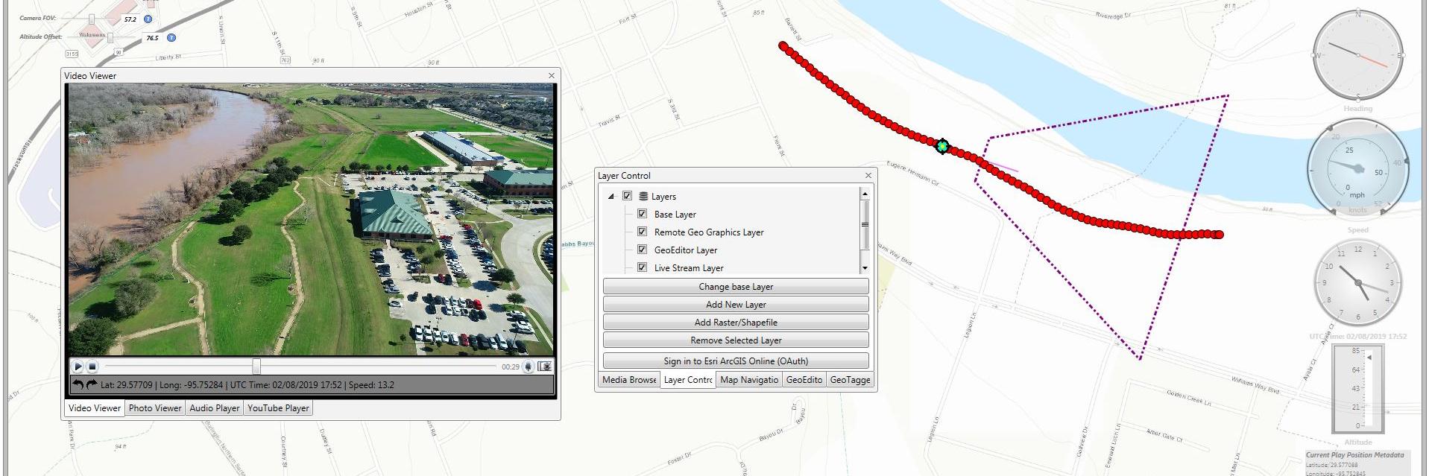This screenshot has width=1429, height=476.
Task: Uncheck Remote Geo Graphics Layer checkbox
Action: point(642,232)
